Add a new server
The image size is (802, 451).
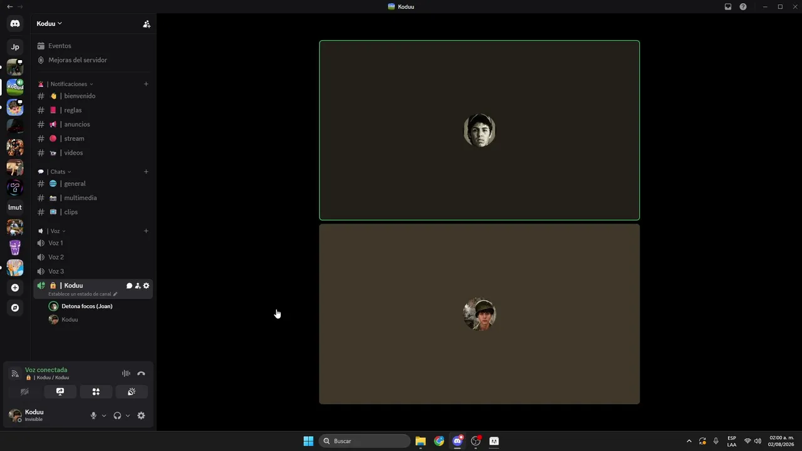pyautogui.click(x=15, y=288)
